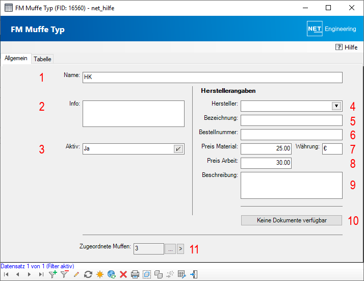Jump to last record in navigation bar
This screenshot has height=281, width=364.
coord(41,274)
